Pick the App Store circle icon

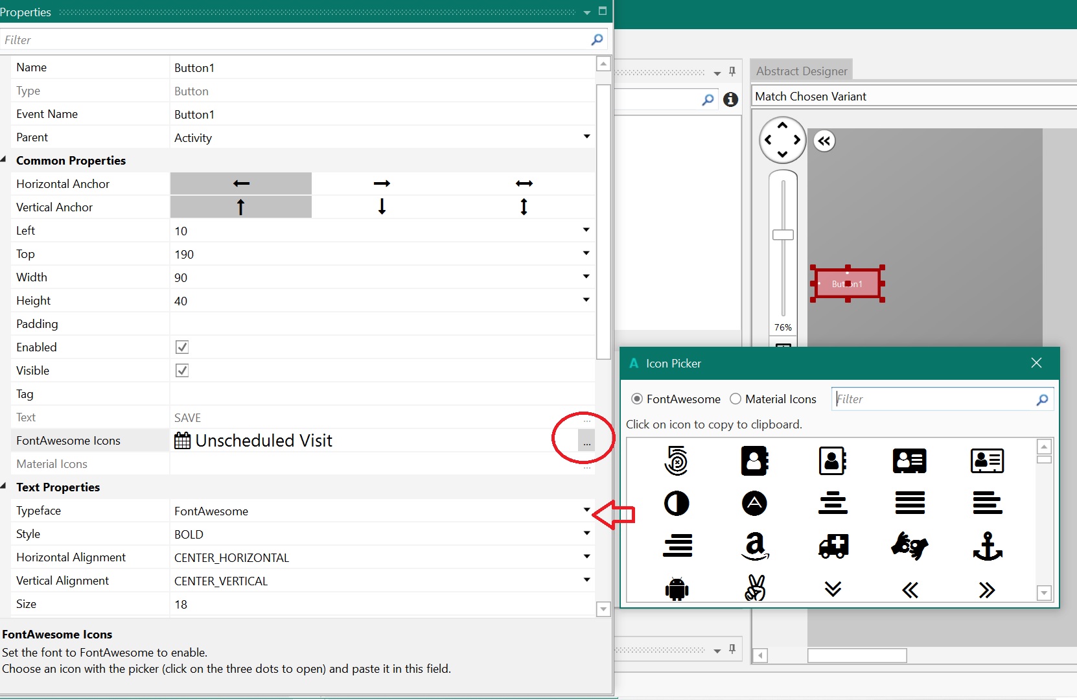755,503
